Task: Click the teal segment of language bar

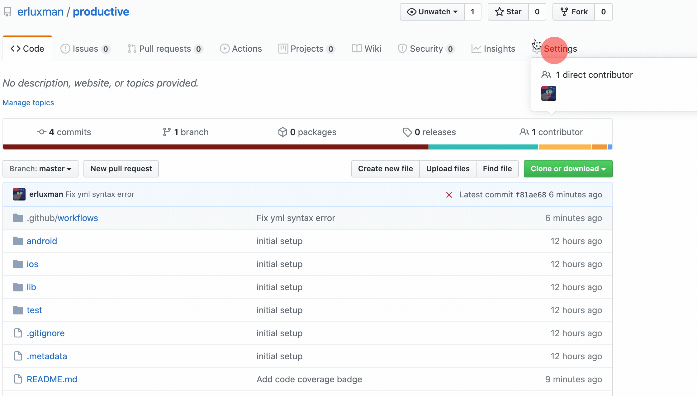Action: (x=483, y=147)
